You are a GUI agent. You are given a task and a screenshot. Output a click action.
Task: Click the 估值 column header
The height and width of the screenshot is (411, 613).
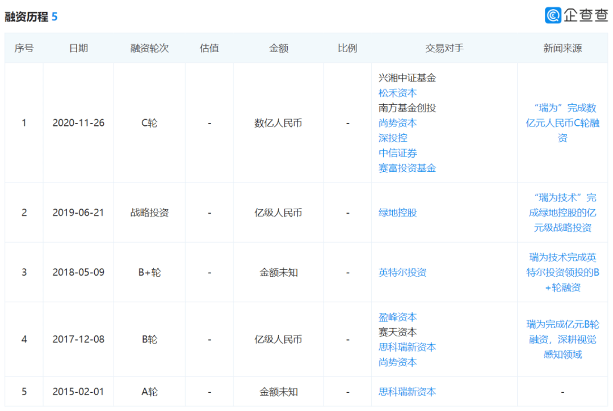click(209, 48)
